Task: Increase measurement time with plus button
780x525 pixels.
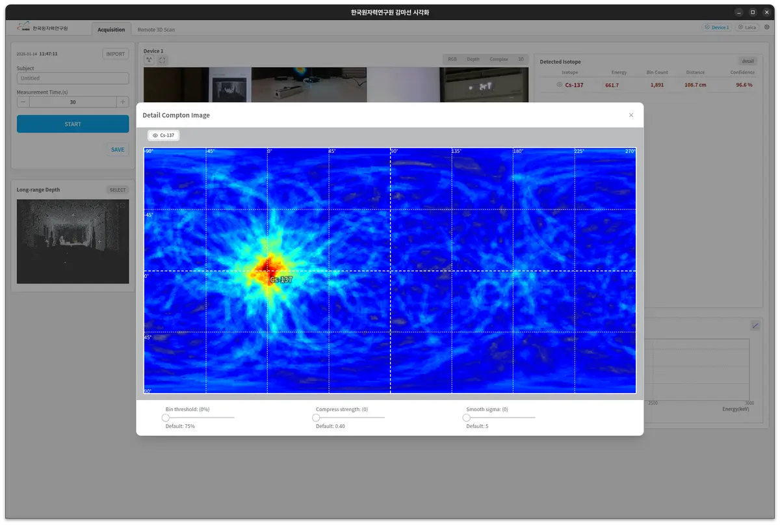Action: coord(122,102)
